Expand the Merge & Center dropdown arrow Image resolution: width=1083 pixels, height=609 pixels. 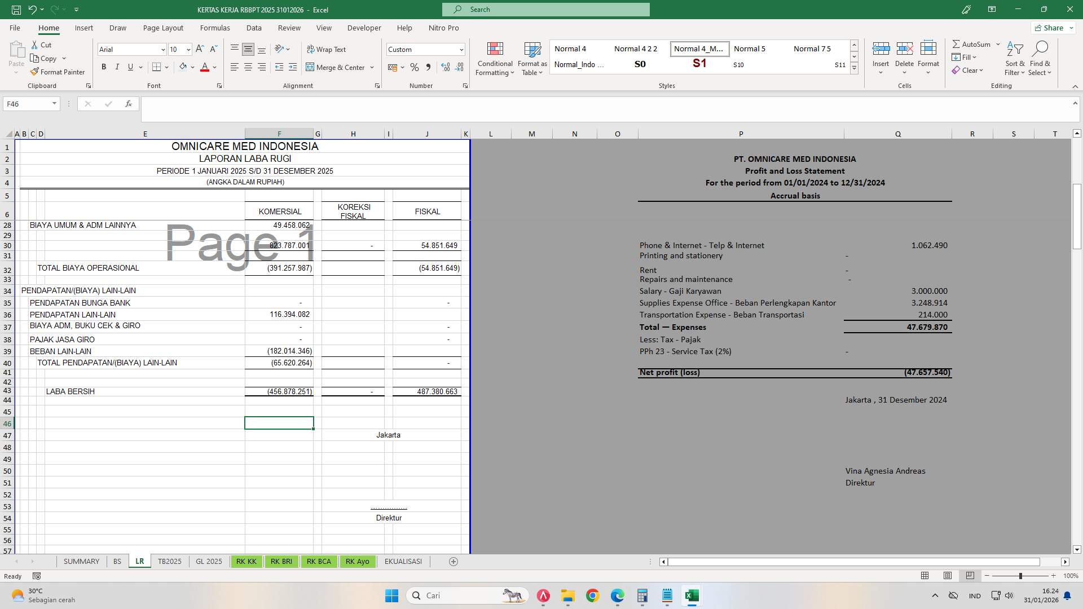coord(371,67)
